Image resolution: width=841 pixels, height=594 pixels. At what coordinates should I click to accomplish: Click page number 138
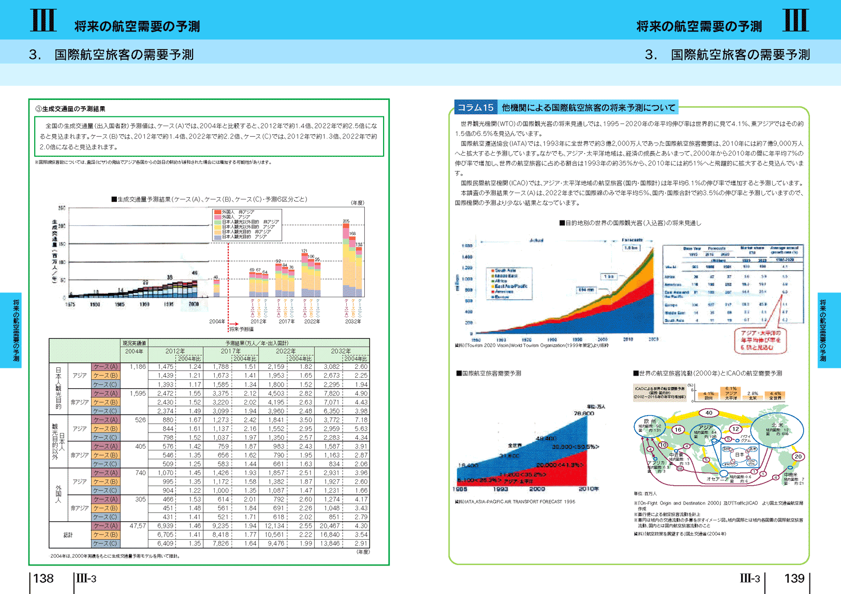43,579
